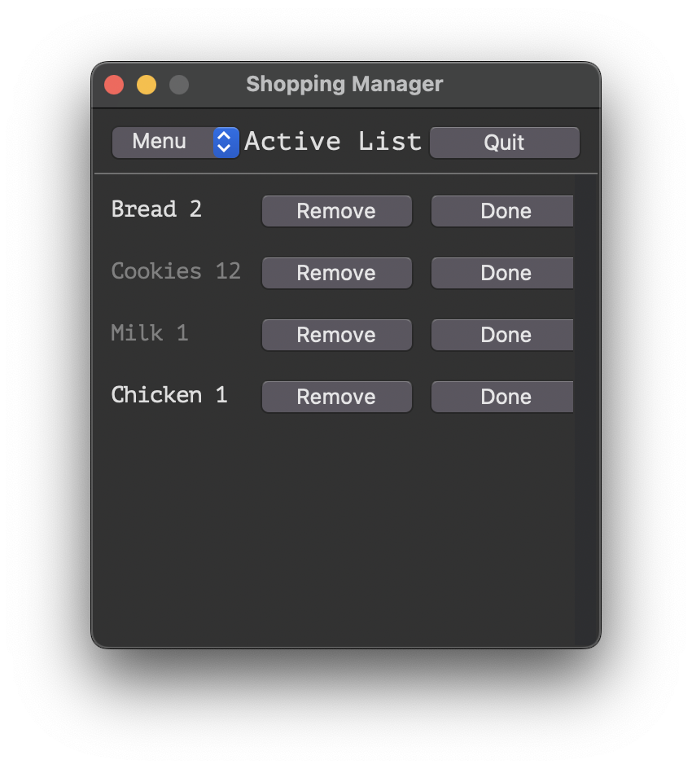
Task: Click the Shopping Manager window title
Action: tap(344, 84)
